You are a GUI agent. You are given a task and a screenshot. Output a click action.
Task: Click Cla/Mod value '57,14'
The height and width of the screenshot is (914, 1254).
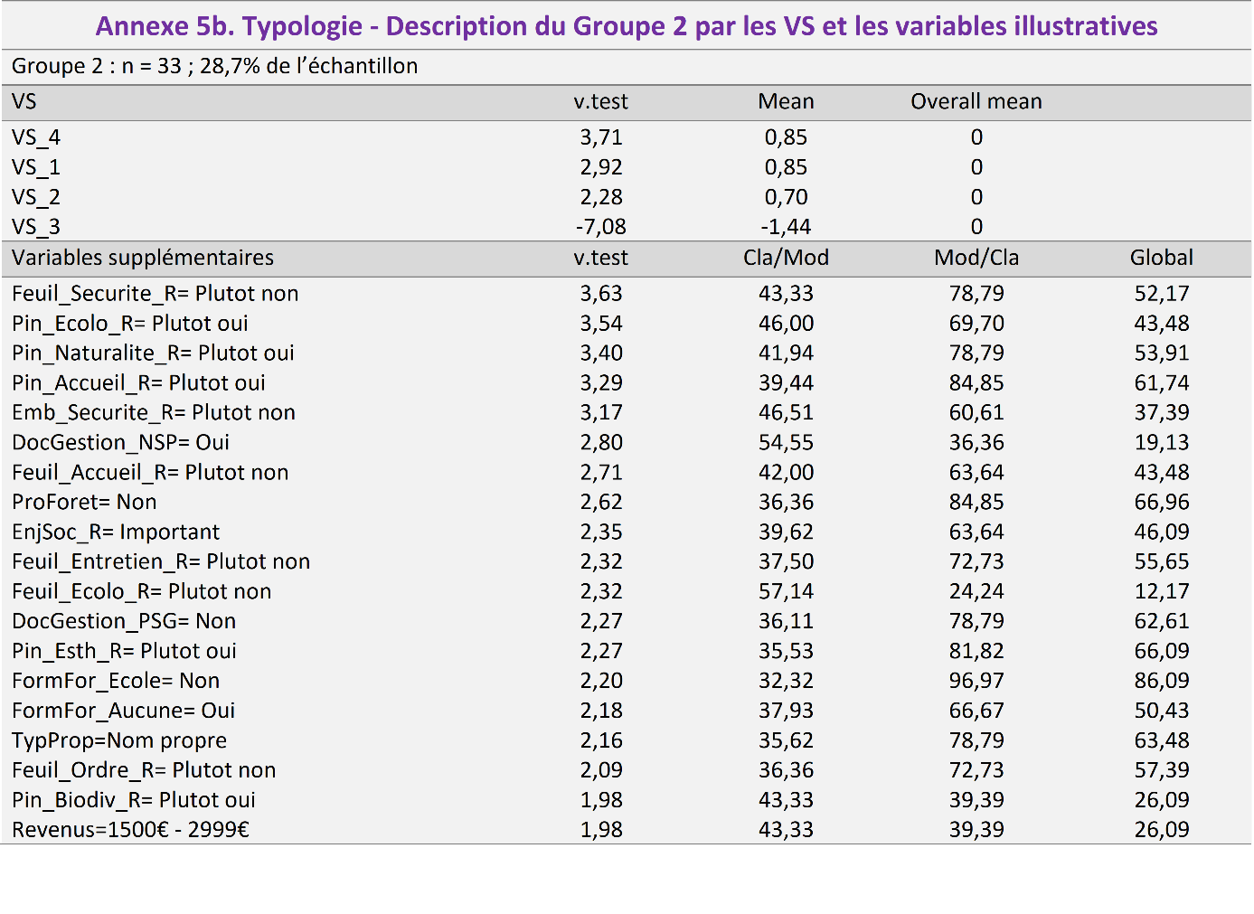[786, 592]
